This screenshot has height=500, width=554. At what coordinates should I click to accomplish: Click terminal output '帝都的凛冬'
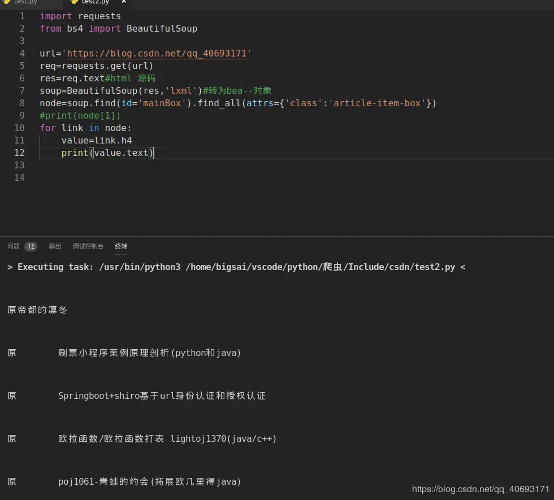pyautogui.click(x=42, y=310)
